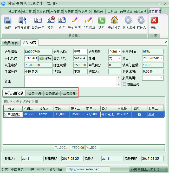This screenshot has height=173, width=169.
Task: Click the 挂失 report loss icon
Action: click(x=50, y=21)
